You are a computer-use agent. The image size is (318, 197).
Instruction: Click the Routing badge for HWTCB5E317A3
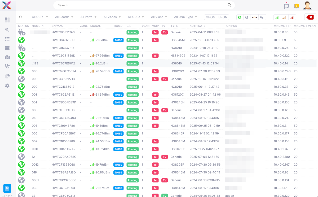click(x=132, y=32)
